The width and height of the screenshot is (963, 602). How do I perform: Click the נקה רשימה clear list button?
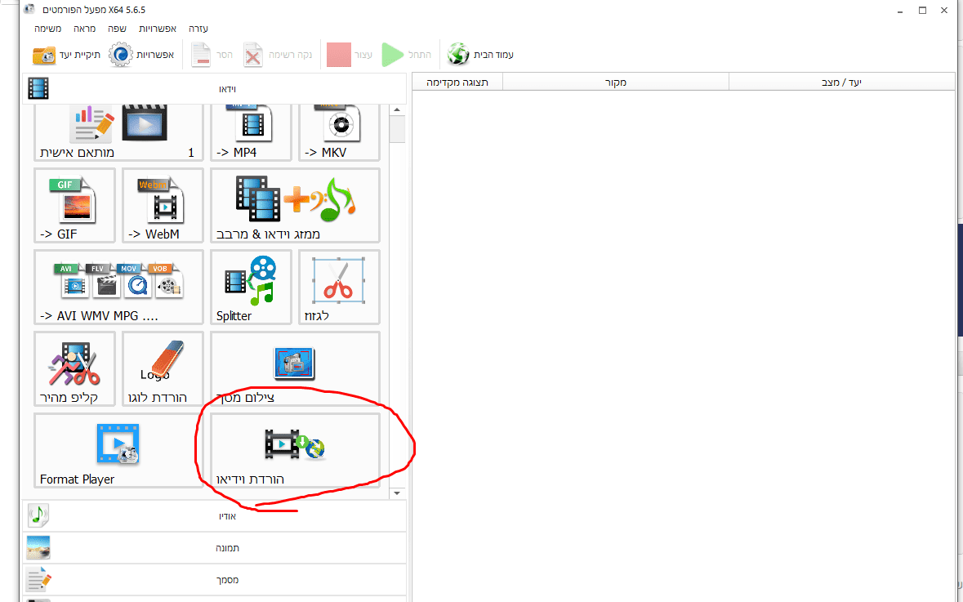(278, 55)
